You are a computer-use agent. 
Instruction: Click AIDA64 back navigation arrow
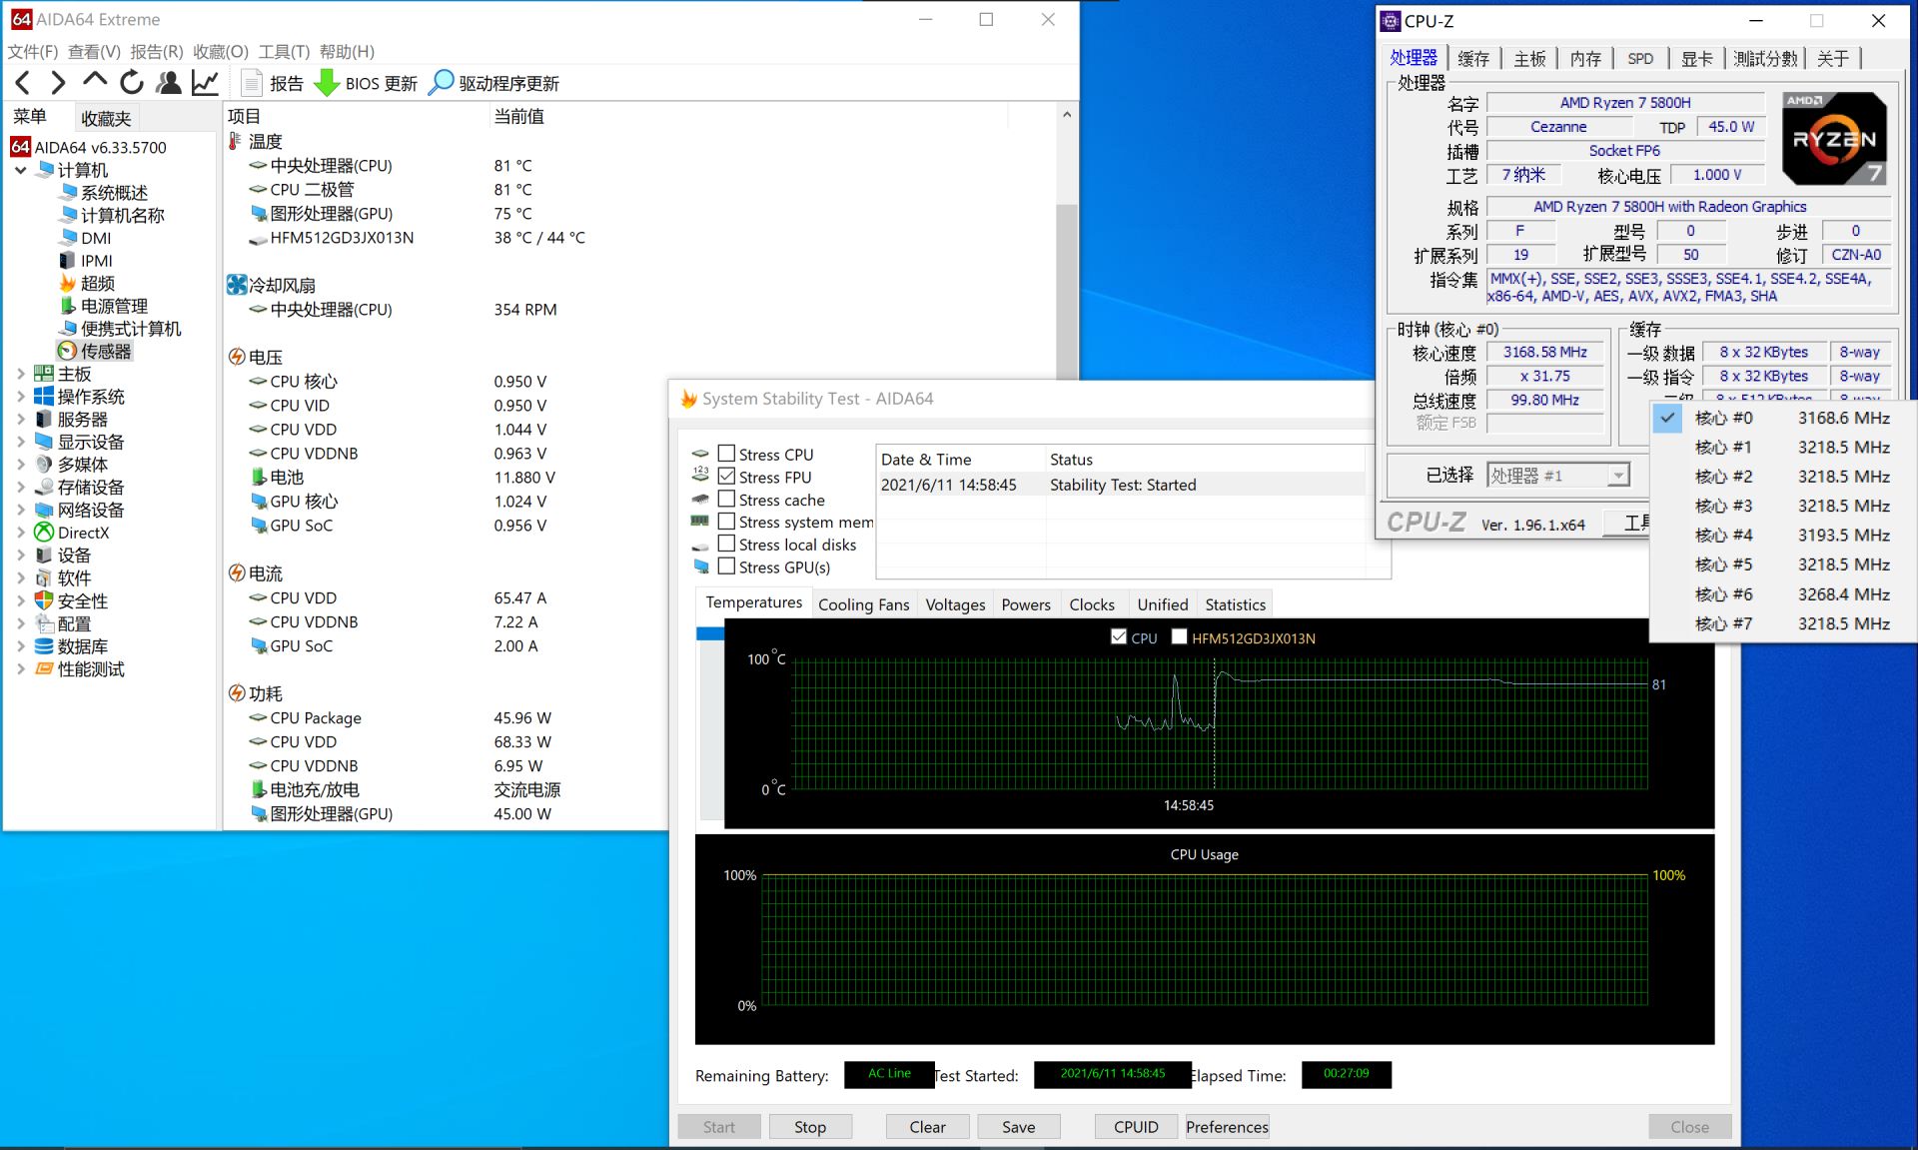pyautogui.click(x=24, y=83)
